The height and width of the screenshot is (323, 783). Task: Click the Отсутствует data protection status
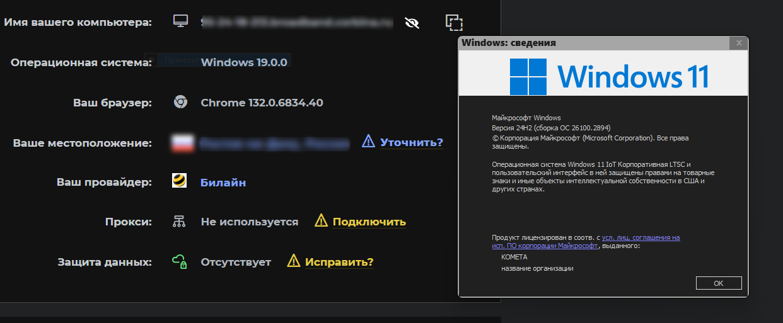pos(236,262)
